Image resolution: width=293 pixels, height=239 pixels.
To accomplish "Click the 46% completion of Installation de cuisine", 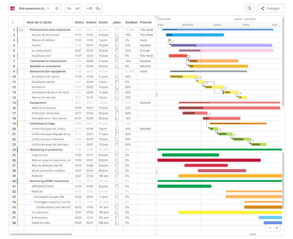I will pyautogui.click(x=128, y=77).
